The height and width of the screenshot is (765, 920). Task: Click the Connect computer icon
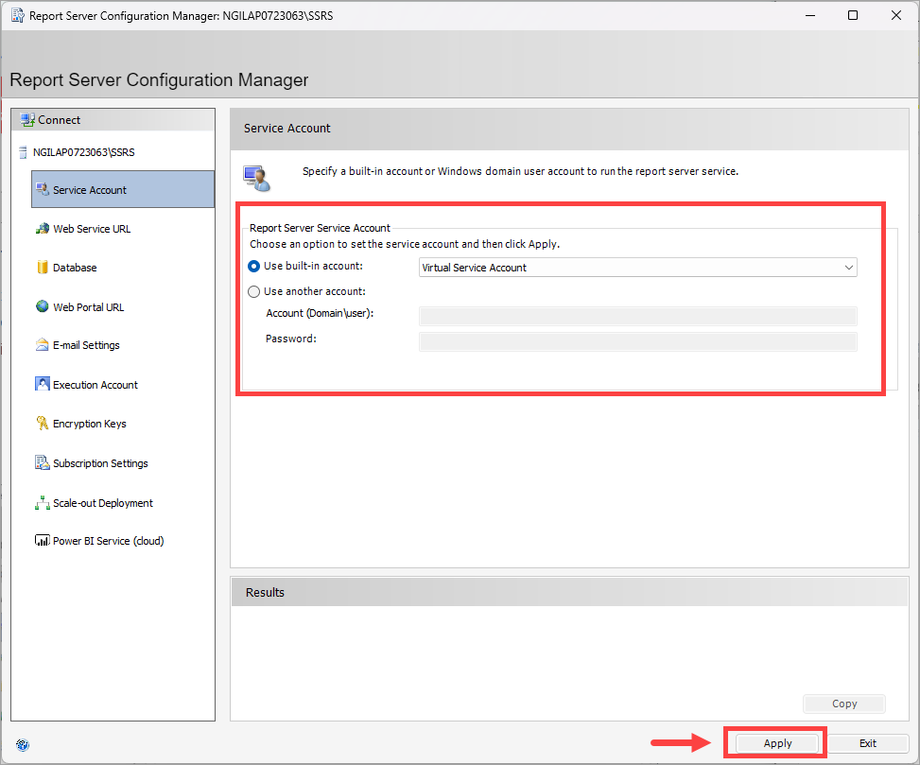tap(27, 120)
